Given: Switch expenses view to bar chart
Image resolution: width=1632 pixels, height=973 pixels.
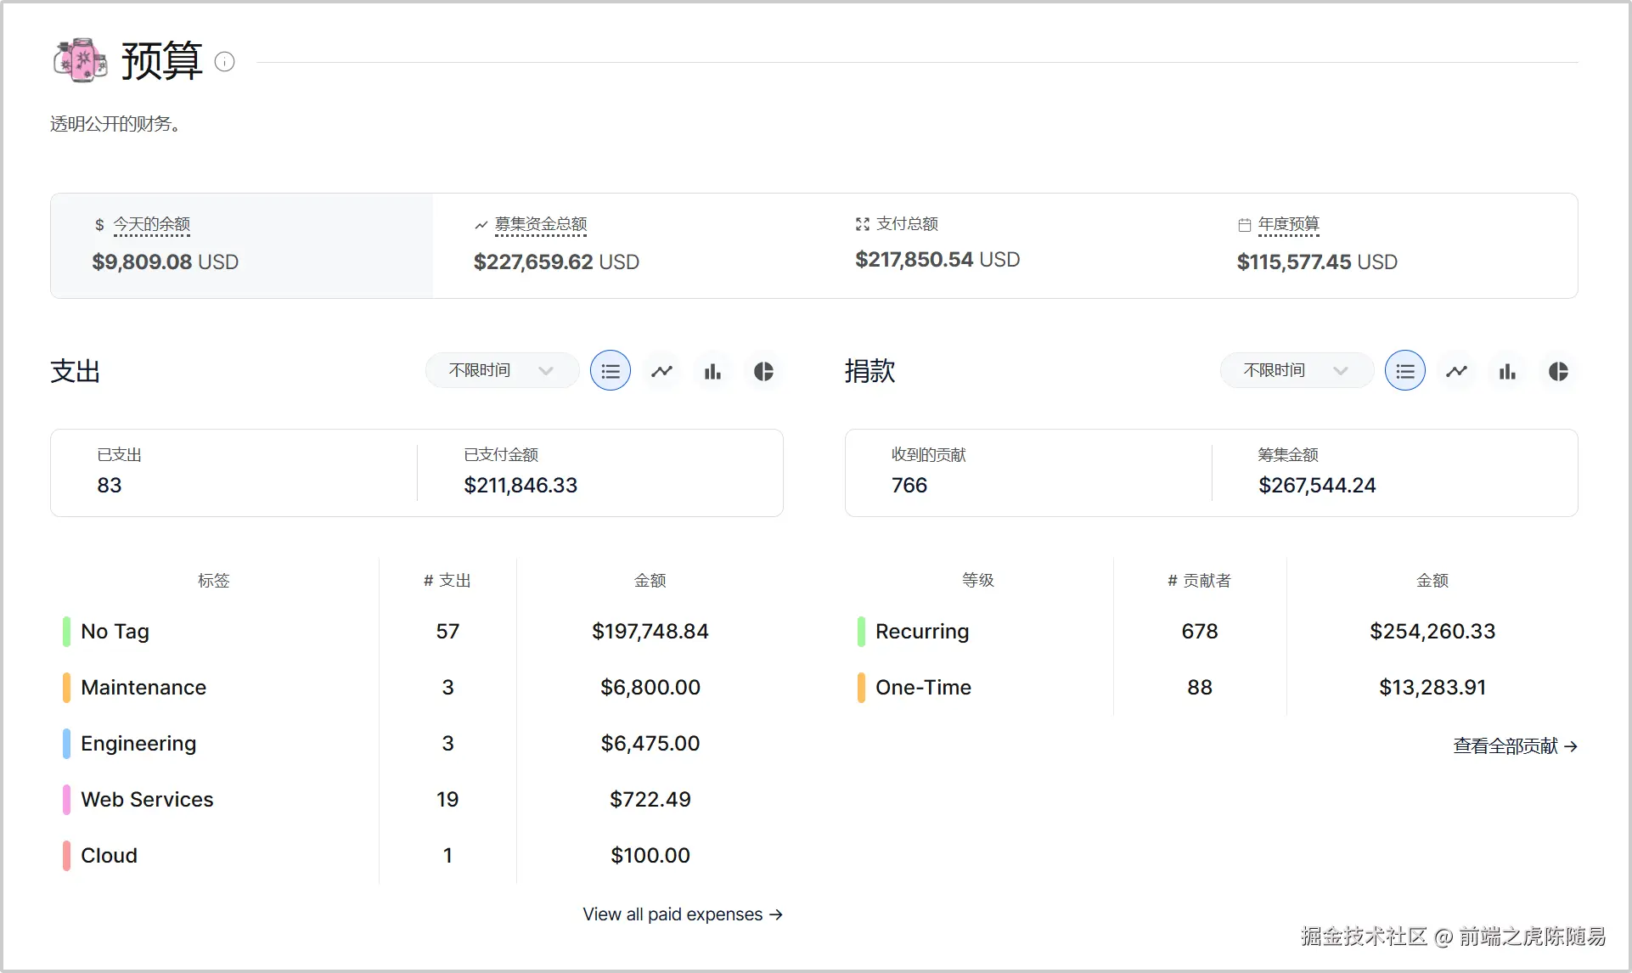Looking at the screenshot, I should (712, 370).
